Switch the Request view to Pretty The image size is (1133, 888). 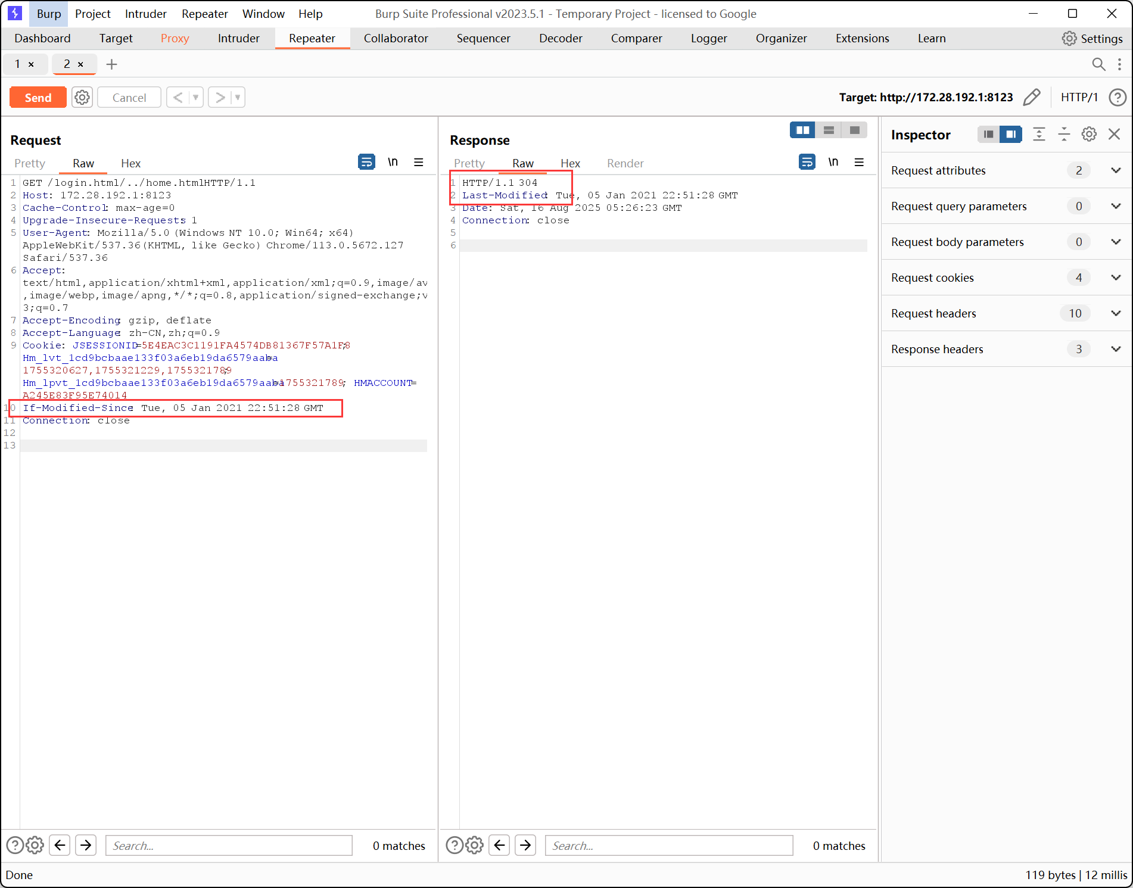pyautogui.click(x=30, y=163)
